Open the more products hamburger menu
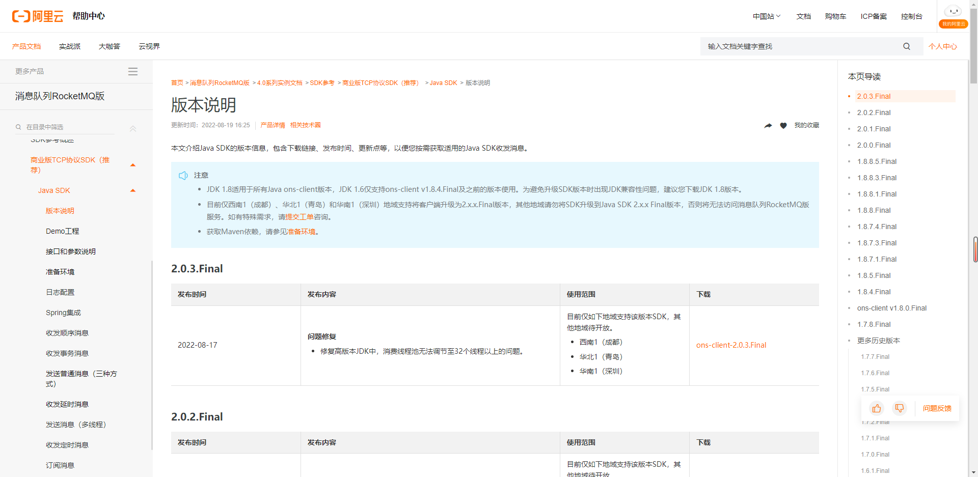The height and width of the screenshot is (477, 978). click(132, 72)
